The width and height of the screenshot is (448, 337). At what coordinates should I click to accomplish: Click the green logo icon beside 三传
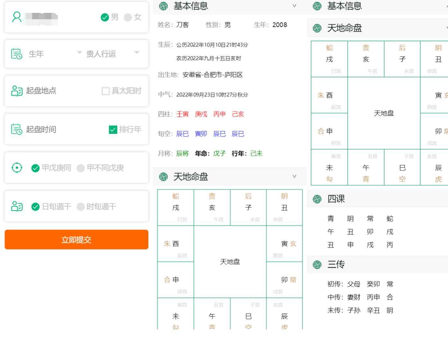[x=318, y=264]
